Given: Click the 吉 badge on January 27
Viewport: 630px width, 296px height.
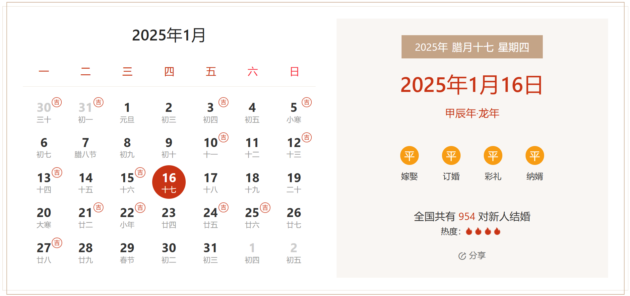Looking at the screenshot, I should click(57, 243).
